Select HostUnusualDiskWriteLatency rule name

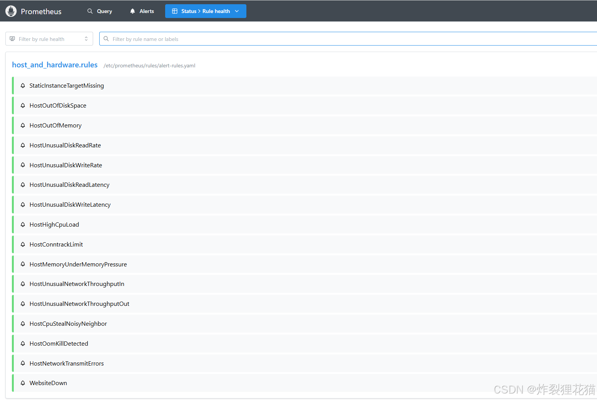point(70,205)
